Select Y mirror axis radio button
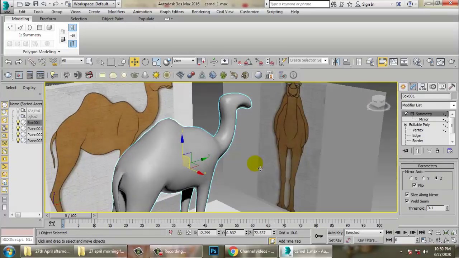 [x=424, y=178]
